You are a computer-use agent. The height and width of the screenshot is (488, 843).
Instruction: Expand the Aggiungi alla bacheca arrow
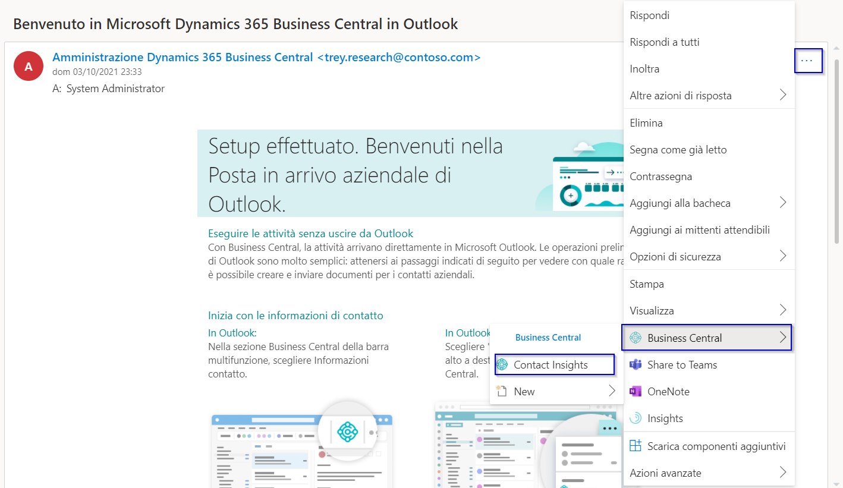[x=783, y=203]
